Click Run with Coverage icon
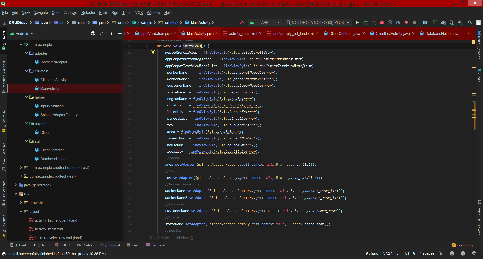483x259 pixels. [390, 22]
